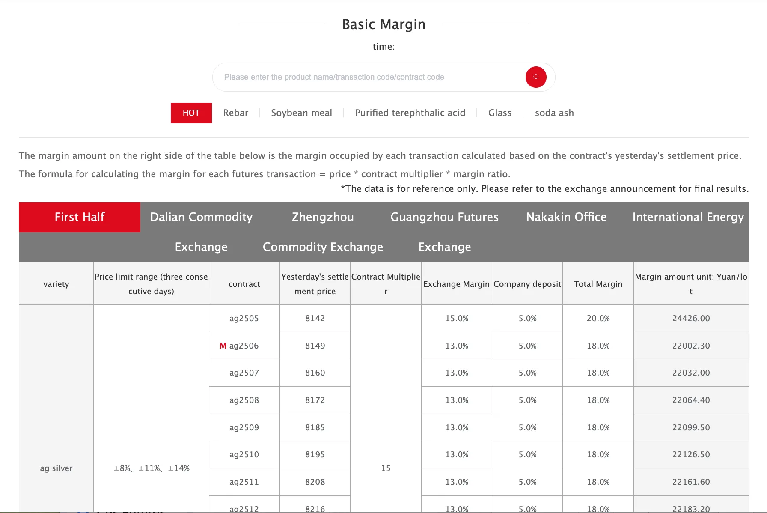Click settlement price 8208
The image size is (767, 513).
(315, 482)
